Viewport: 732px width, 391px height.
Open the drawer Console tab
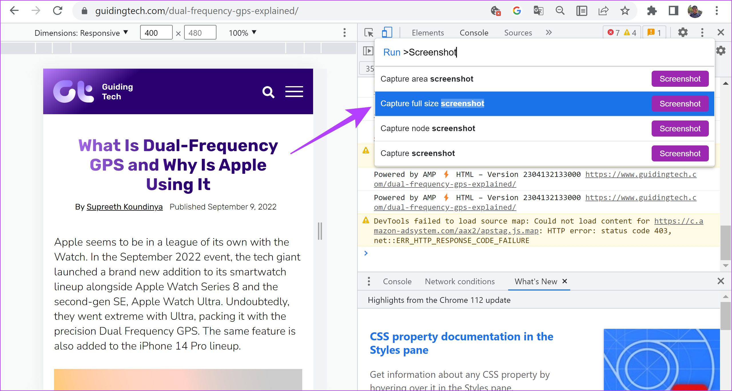click(397, 281)
